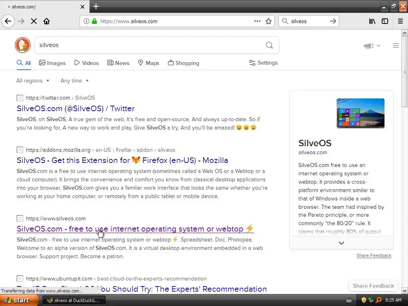Expand the SilveOS info card
Image resolution: width=408 pixels, height=306 pixels.
341,243
